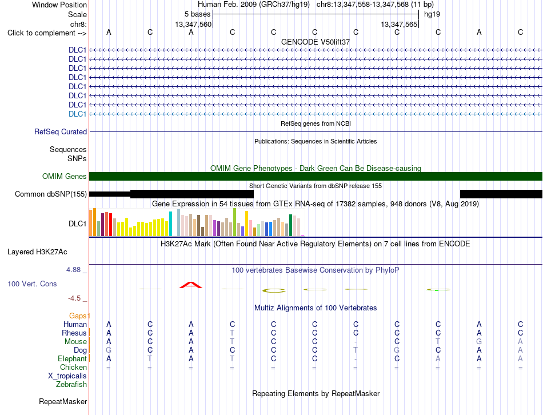Image resolution: width=543 pixels, height=415 pixels.
Task: Click the orange Gaps label
Action: pyautogui.click(x=78, y=316)
